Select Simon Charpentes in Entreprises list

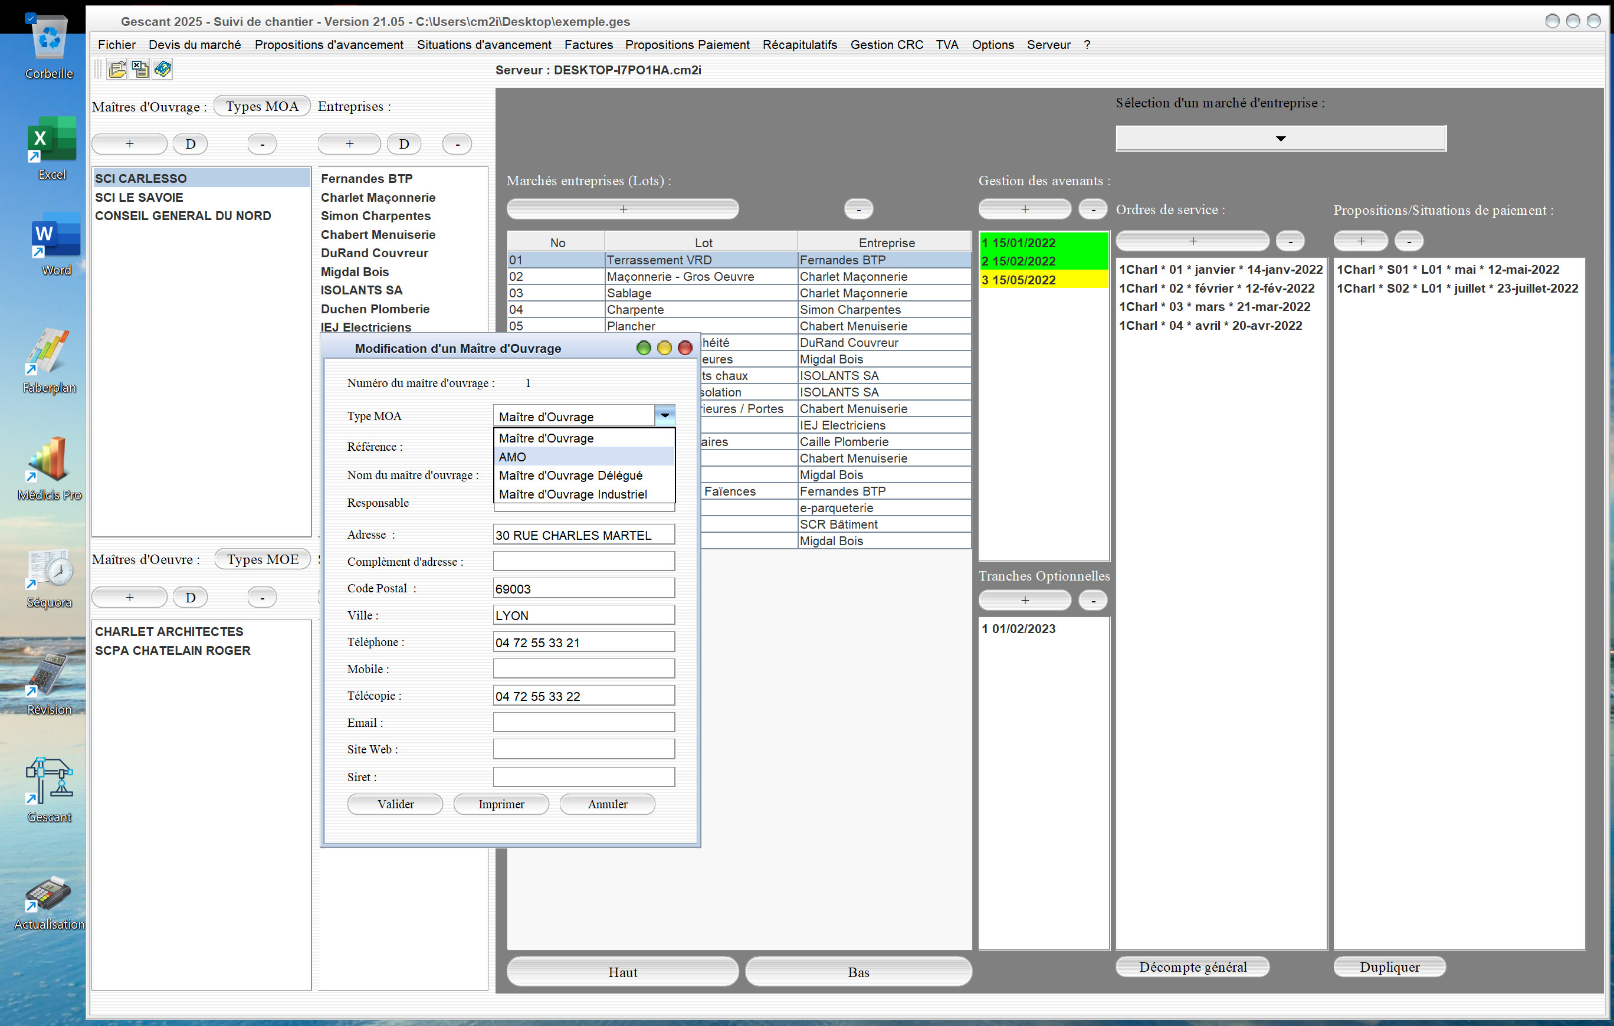pyautogui.click(x=402, y=216)
